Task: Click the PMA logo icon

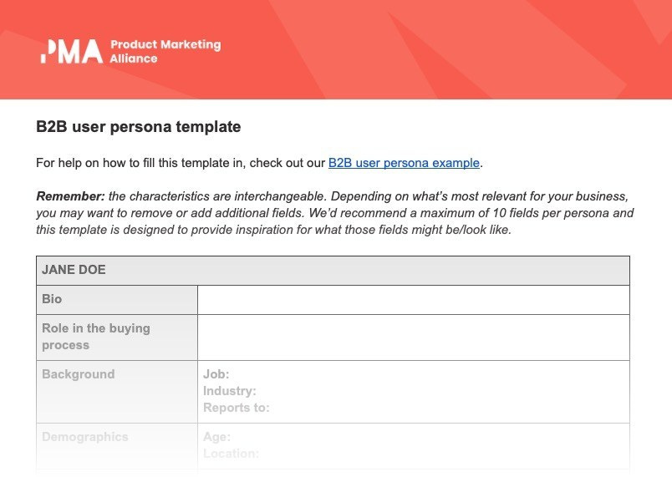Action: [72, 52]
